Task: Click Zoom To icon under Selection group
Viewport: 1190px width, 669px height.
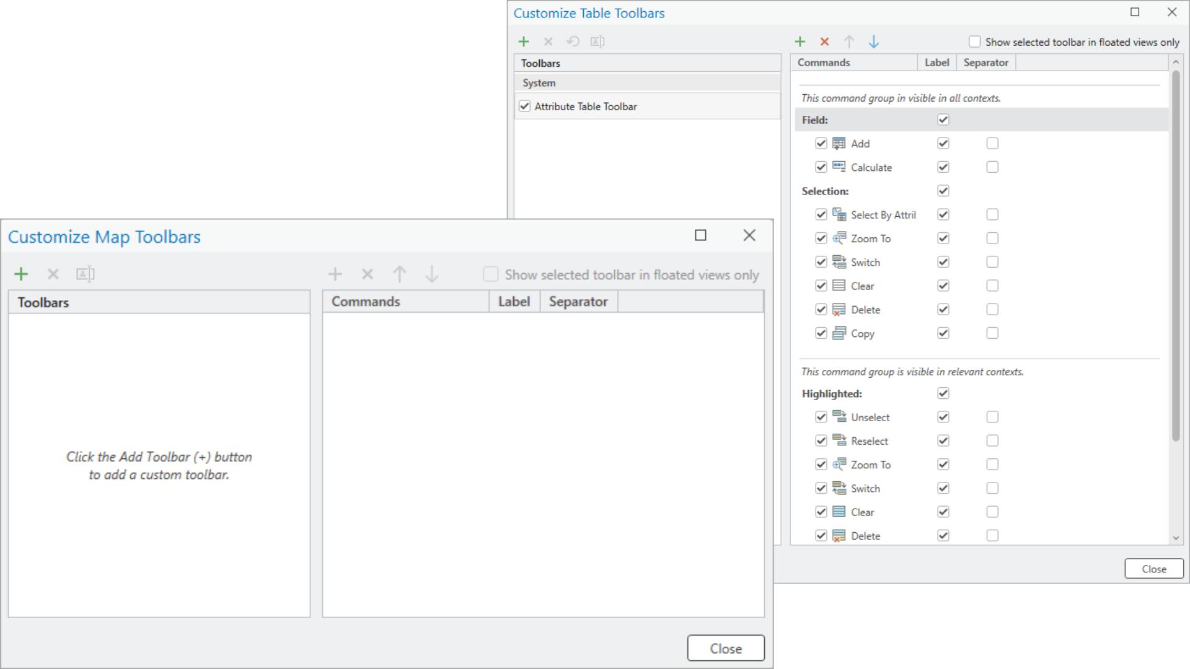Action: 839,238
